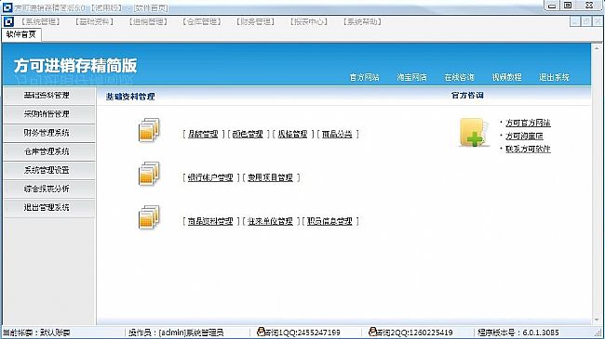Click 退出系统 in the blue header

[554, 77]
